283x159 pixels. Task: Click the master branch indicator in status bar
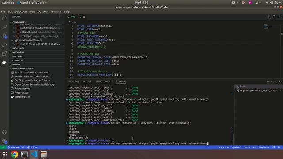[x=13, y=148]
